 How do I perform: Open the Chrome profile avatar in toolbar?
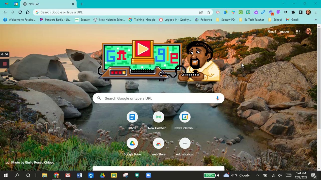(308, 12)
